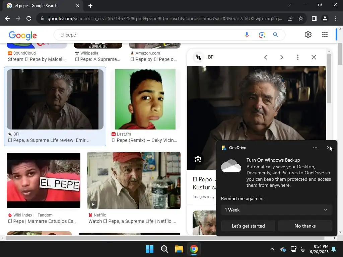Open File Explorer from taskbar

pos(179,249)
